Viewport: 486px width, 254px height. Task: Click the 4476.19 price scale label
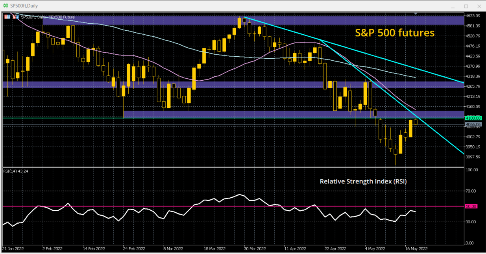coord(473,46)
